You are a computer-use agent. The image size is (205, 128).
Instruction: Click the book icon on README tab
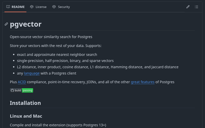[8, 7]
